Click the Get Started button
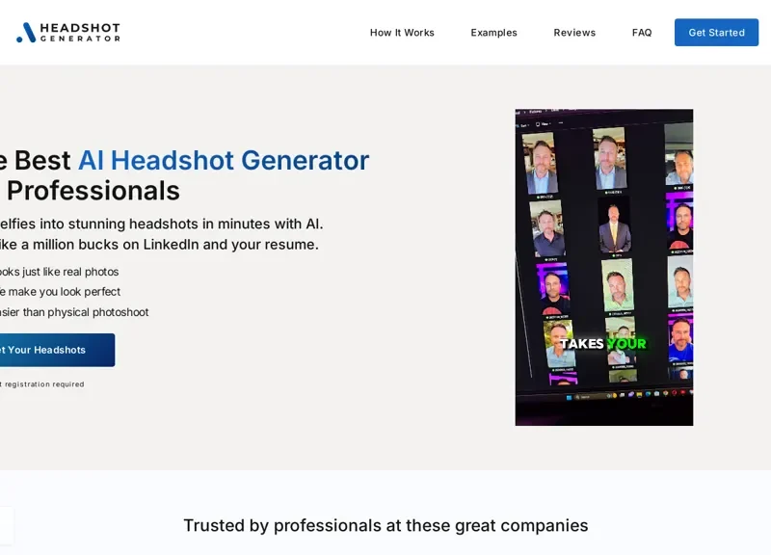Screen dimensions: 771x555 [716, 32]
